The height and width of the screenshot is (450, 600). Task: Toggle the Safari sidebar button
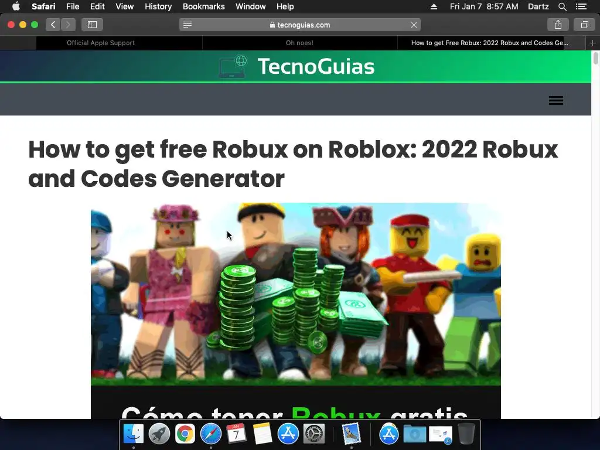92,25
